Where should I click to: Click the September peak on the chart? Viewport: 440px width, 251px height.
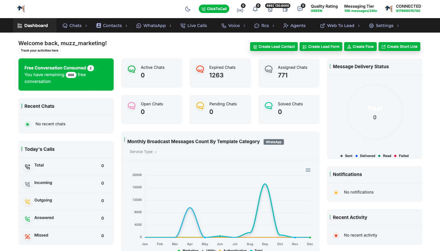point(265,184)
